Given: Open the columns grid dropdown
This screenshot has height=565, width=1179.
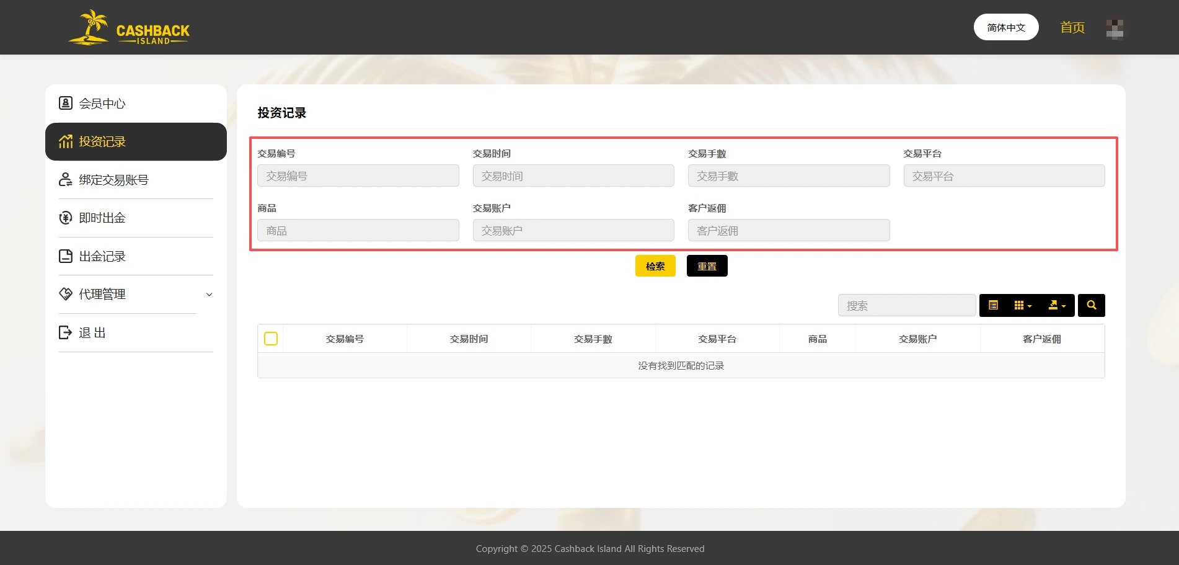Looking at the screenshot, I should click(x=1023, y=305).
